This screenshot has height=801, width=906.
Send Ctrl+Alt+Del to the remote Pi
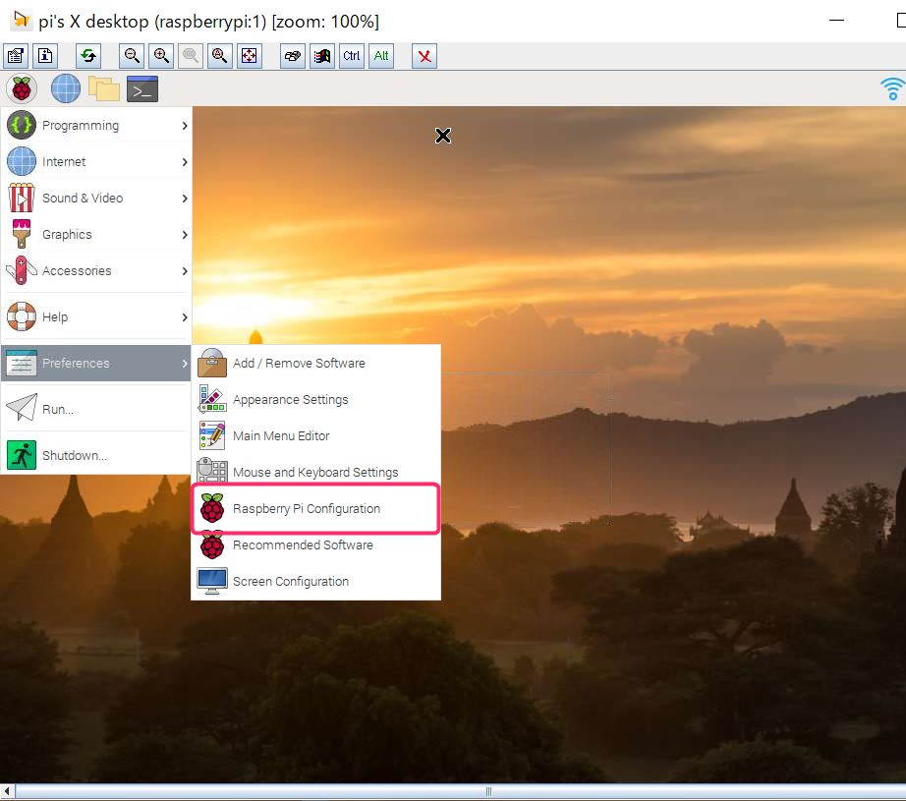pyautogui.click(x=293, y=56)
